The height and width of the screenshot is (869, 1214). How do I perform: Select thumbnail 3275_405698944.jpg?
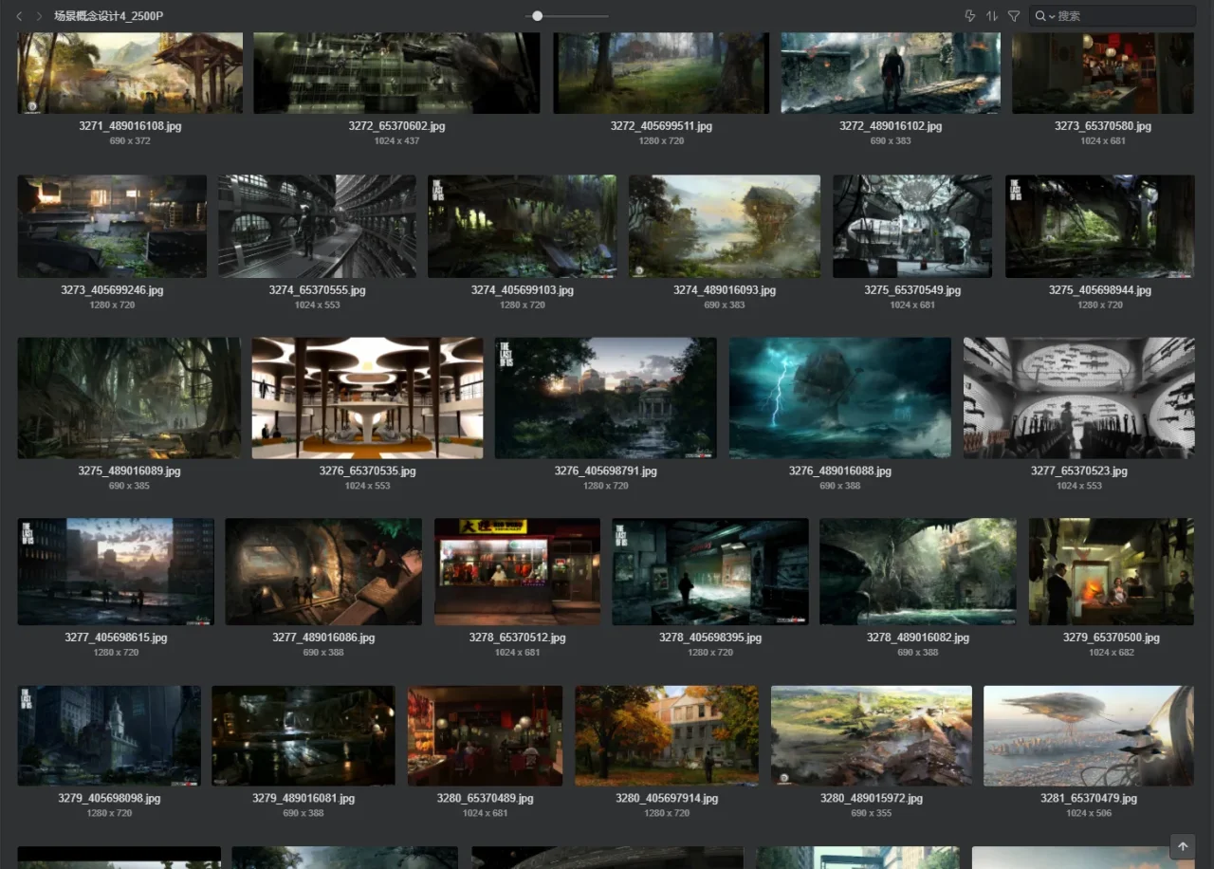pos(1100,226)
